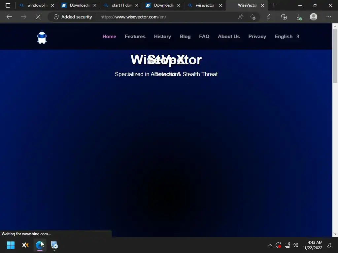Open network status tray icon
The image size is (338, 253).
click(287, 245)
